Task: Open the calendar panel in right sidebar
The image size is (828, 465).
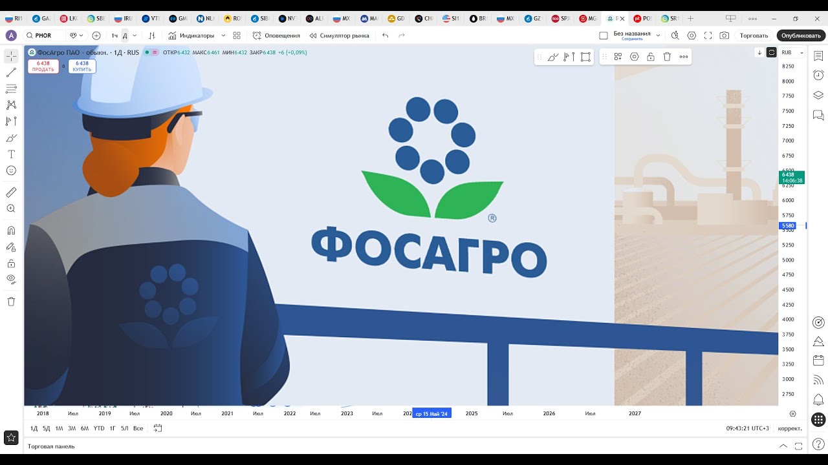Action: tap(818, 360)
